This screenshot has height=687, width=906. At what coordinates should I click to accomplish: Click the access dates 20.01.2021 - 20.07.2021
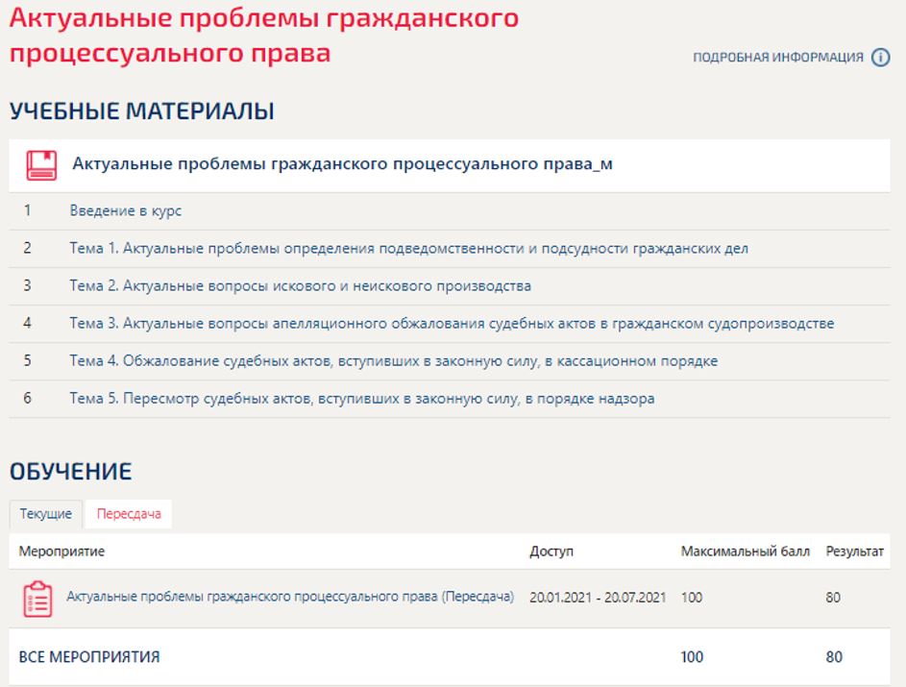click(x=598, y=597)
